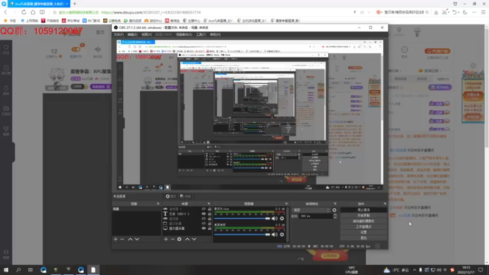This screenshot has width=489, height=275.
Task: Open source properties gear in Sources toolbar
Action: pyautogui.click(x=179, y=239)
